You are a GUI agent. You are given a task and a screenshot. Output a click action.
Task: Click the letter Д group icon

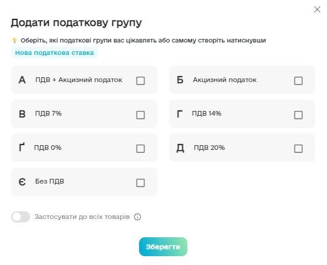coord(180,148)
